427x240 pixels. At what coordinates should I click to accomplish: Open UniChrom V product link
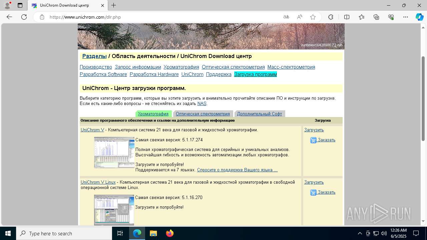(92, 130)
